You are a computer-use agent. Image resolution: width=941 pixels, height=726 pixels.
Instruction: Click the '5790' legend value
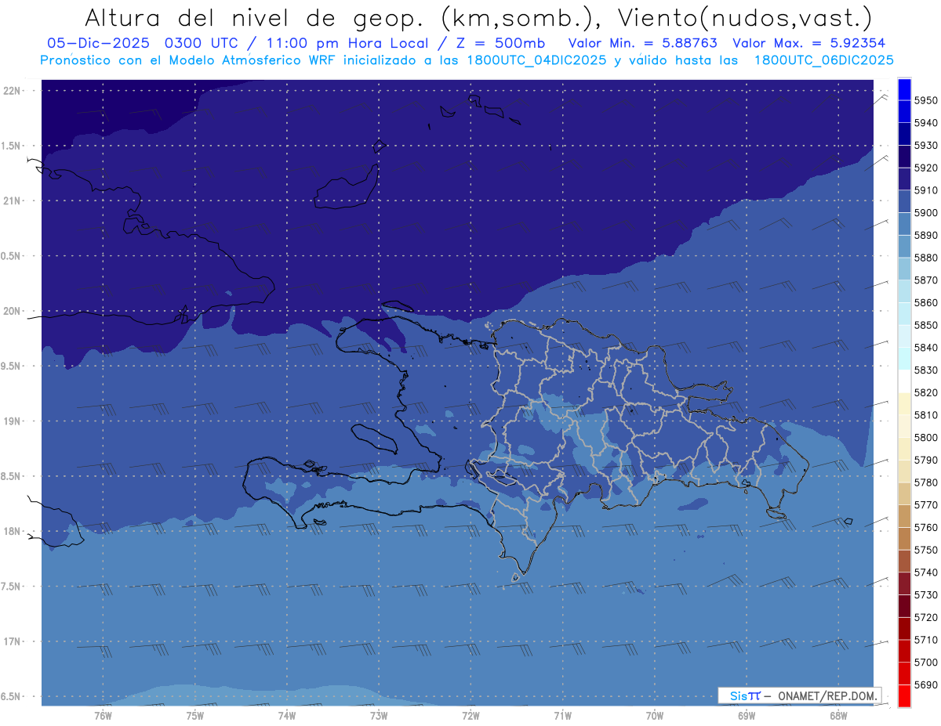(x=926, y=460)
